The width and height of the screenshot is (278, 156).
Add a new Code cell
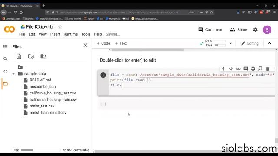(103, 43)
